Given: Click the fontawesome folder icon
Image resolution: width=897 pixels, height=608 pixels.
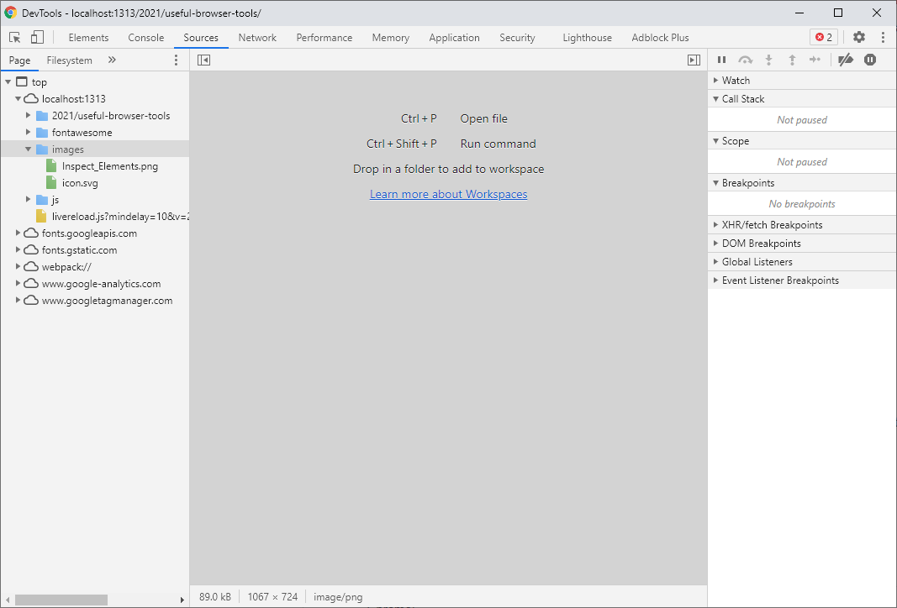Looking at the screenshot, I should tap(42, 133).
